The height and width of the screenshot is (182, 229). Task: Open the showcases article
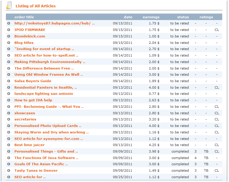click(x=25, y=113)
